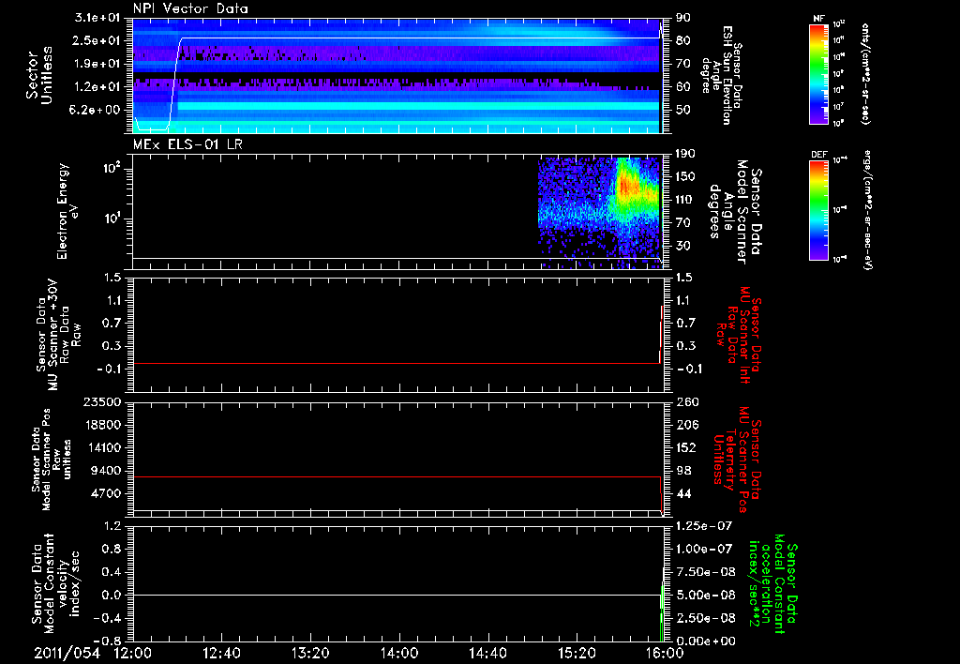Click the 14:40 time axis label
Image resolution: width=960 pixels, height=664 pixels.
click(487, 652)
